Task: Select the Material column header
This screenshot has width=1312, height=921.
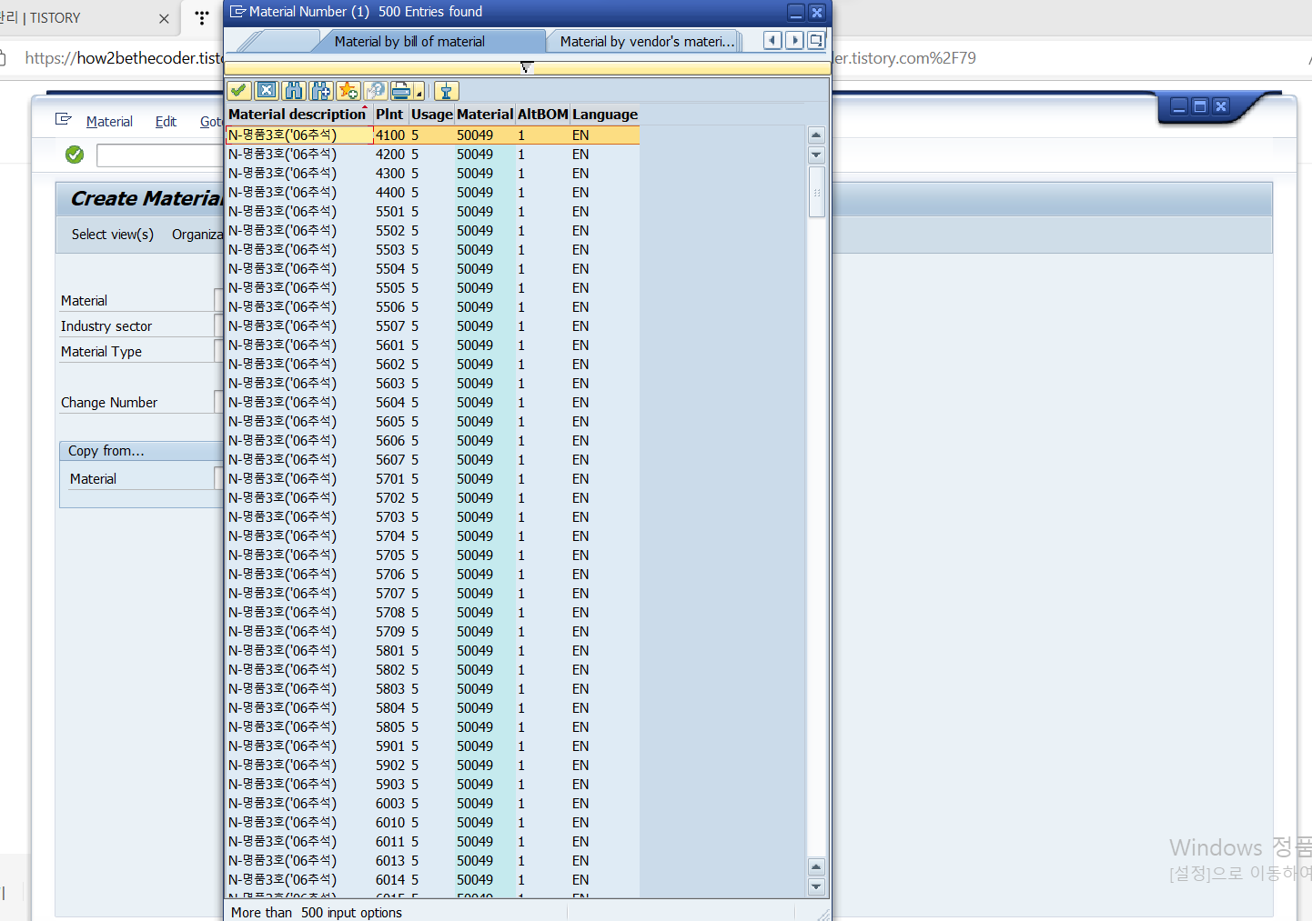Action: 485,115
